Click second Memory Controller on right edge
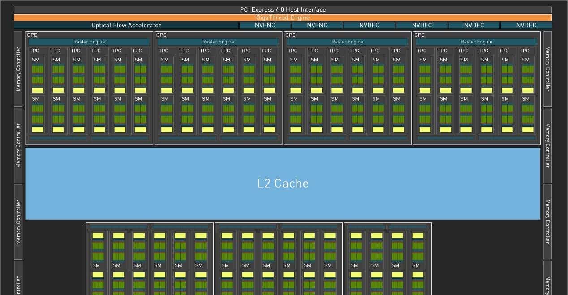 click(547, 145)
